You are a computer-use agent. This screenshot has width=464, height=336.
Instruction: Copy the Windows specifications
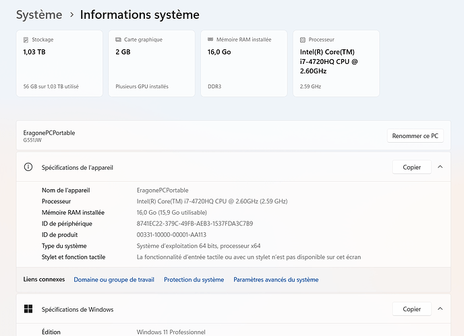point(411,309)
